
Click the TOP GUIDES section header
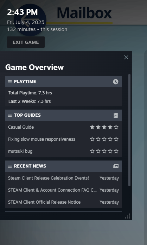tap(63, 115)
